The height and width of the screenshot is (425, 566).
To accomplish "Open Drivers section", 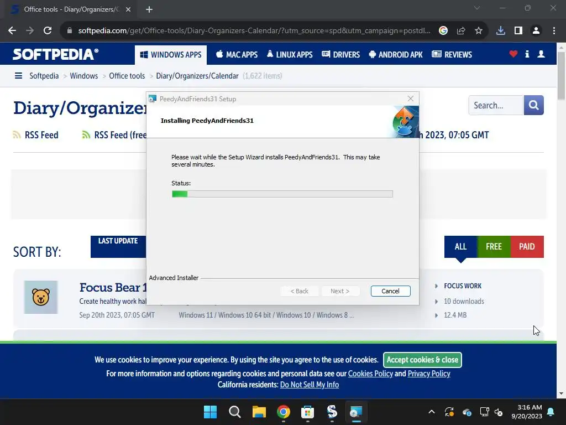I will (x=340, y=55).
